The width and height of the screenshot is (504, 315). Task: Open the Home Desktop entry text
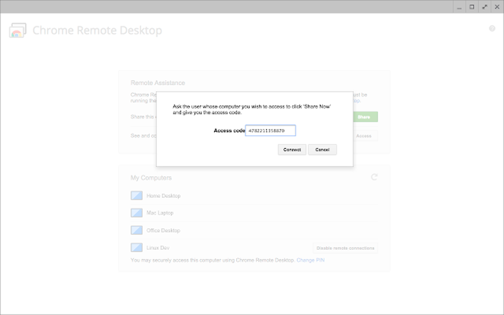tap(163, 196)
